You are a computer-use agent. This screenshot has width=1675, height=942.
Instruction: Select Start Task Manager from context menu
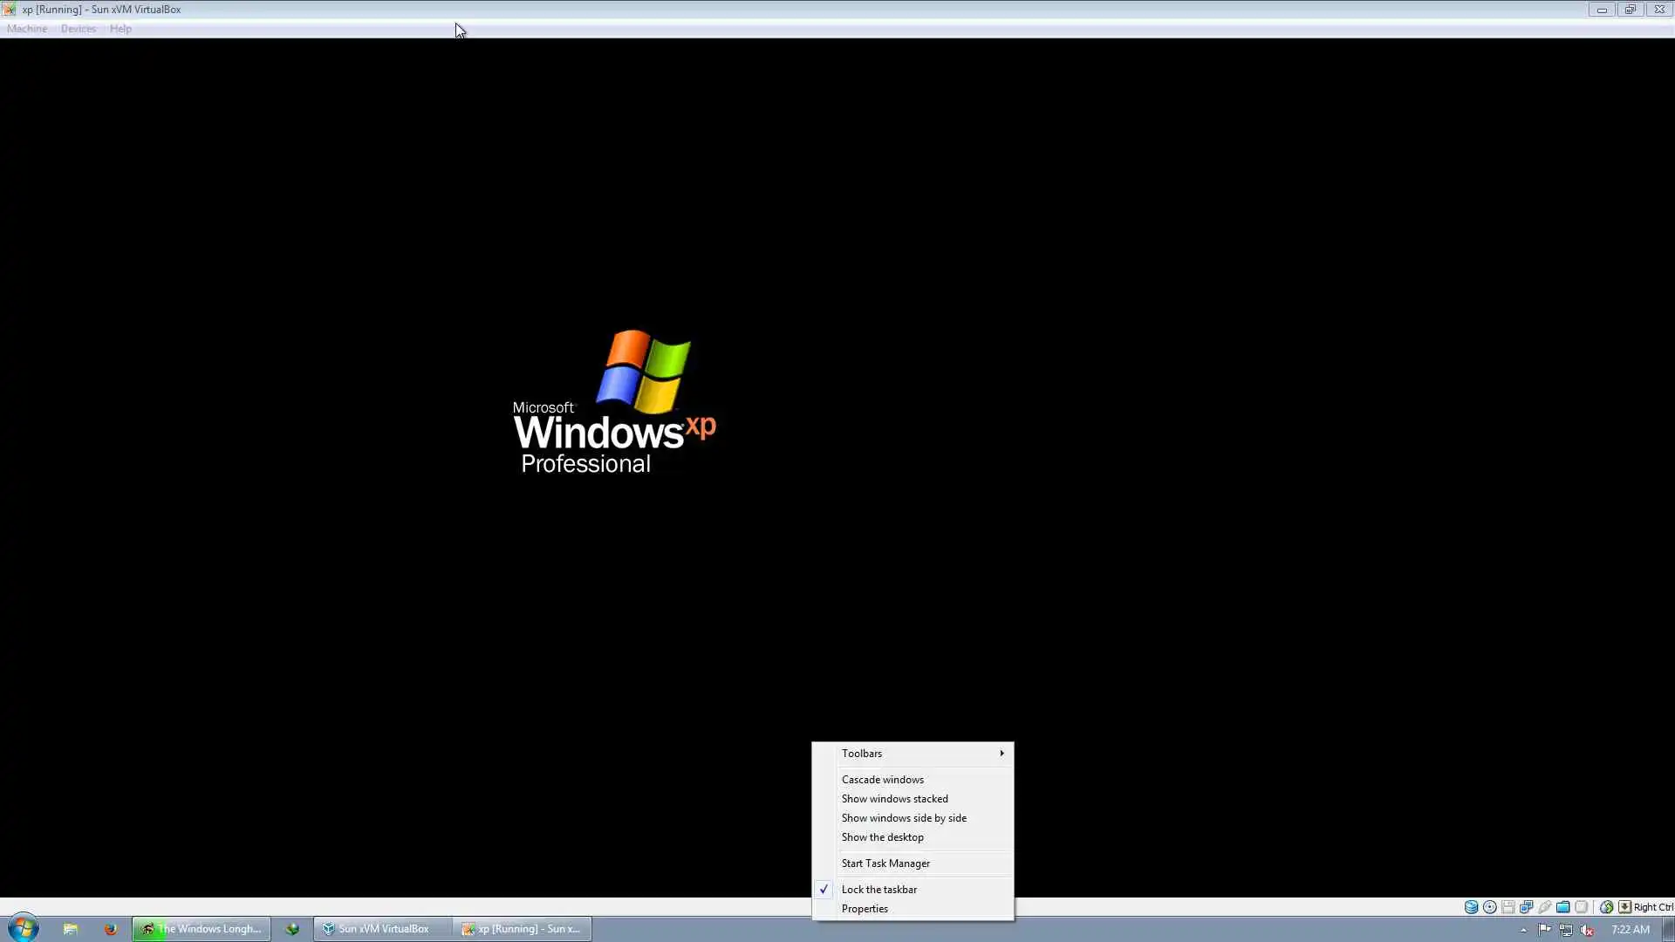click(885, 863)
